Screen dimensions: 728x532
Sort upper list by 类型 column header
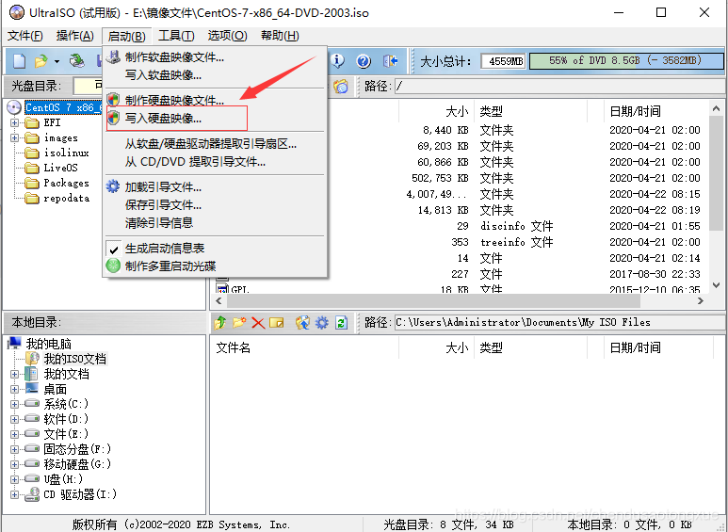530,111
